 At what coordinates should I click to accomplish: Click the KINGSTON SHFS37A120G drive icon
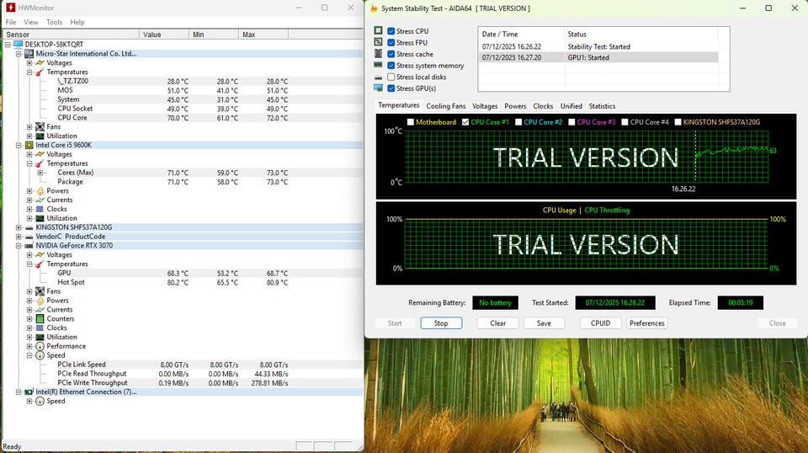(29, 227)
